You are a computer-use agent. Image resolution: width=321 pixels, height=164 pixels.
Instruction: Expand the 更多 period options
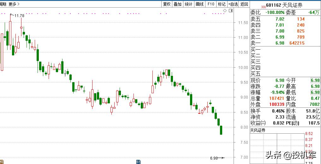click(14, 4)
